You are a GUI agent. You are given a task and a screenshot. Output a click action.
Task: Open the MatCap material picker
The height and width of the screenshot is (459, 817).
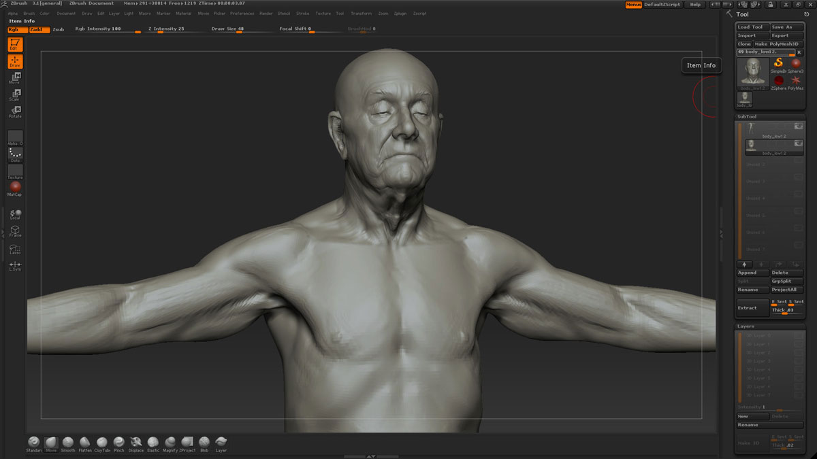15,188
